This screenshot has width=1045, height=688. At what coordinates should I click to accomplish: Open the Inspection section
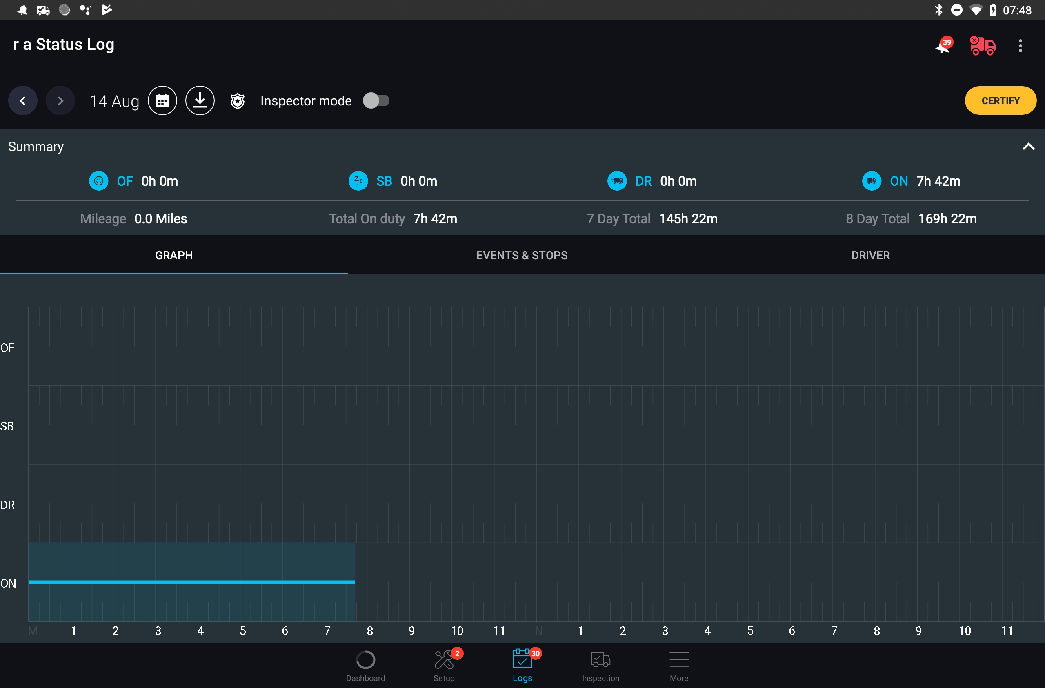600,666
